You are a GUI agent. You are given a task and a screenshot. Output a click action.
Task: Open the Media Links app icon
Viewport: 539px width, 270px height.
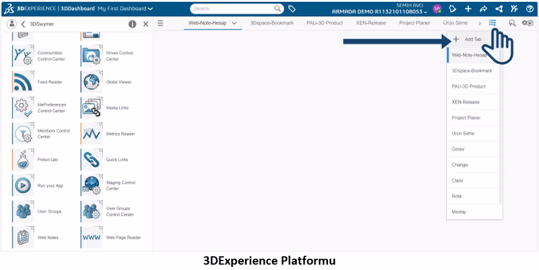click(92, 108)
